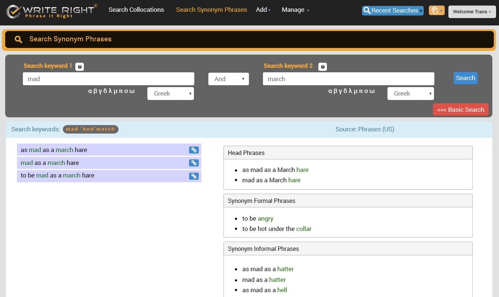Screen dimensions: 499x297
Task: Click the 'hatter' link in 'as mad as a hatter'
Action: [286, 269]
